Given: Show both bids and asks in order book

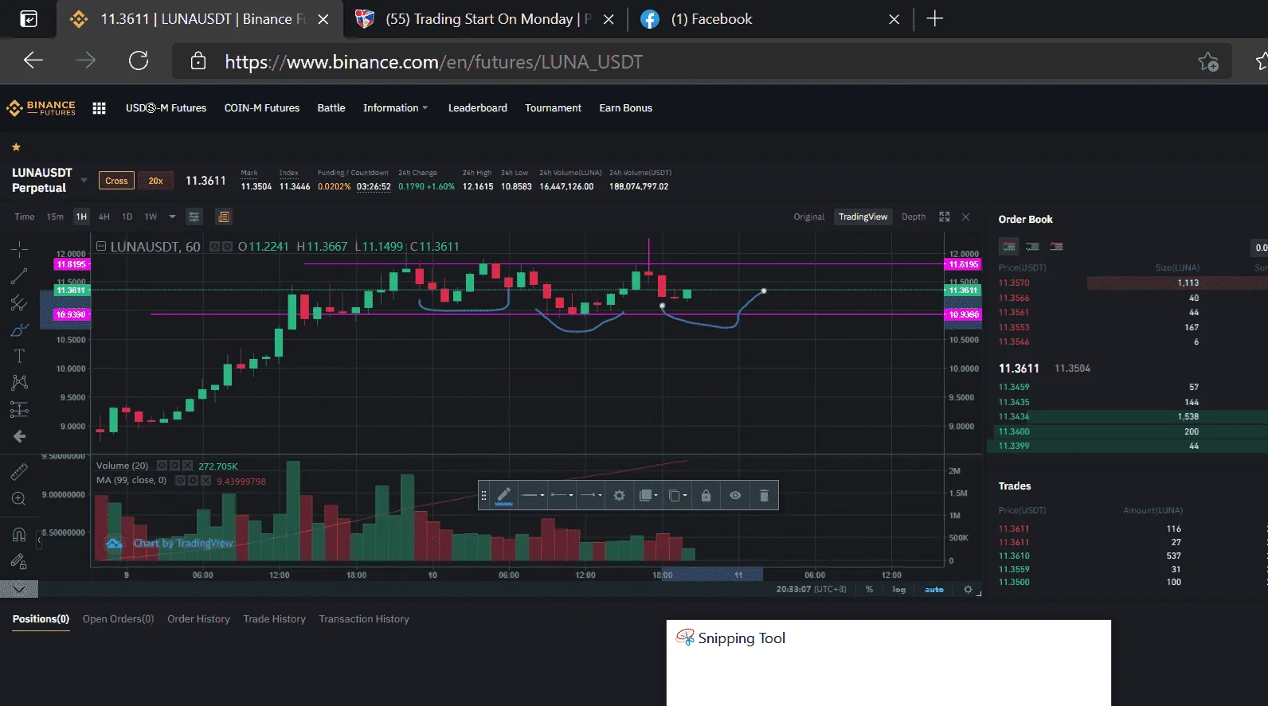Looking at the screenshot, I should (1009, 247).
